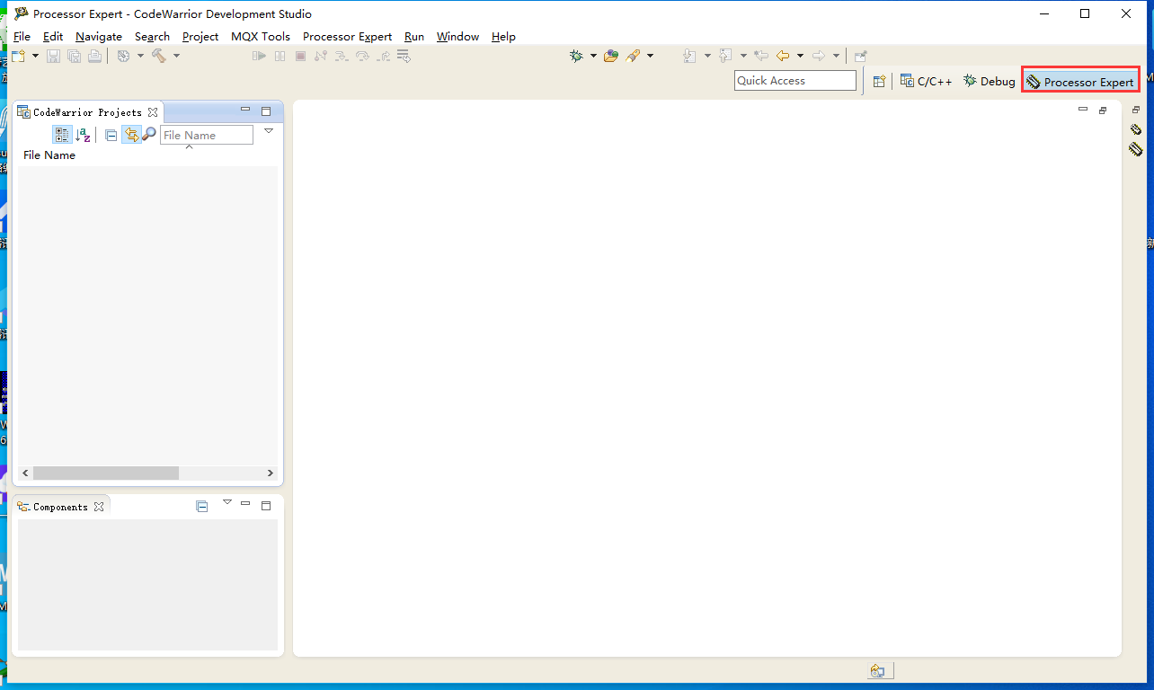Viewport: 1154px width, 690px height.
Task: Click the Save icon in toolbar
Action: [x=53, y=56]
